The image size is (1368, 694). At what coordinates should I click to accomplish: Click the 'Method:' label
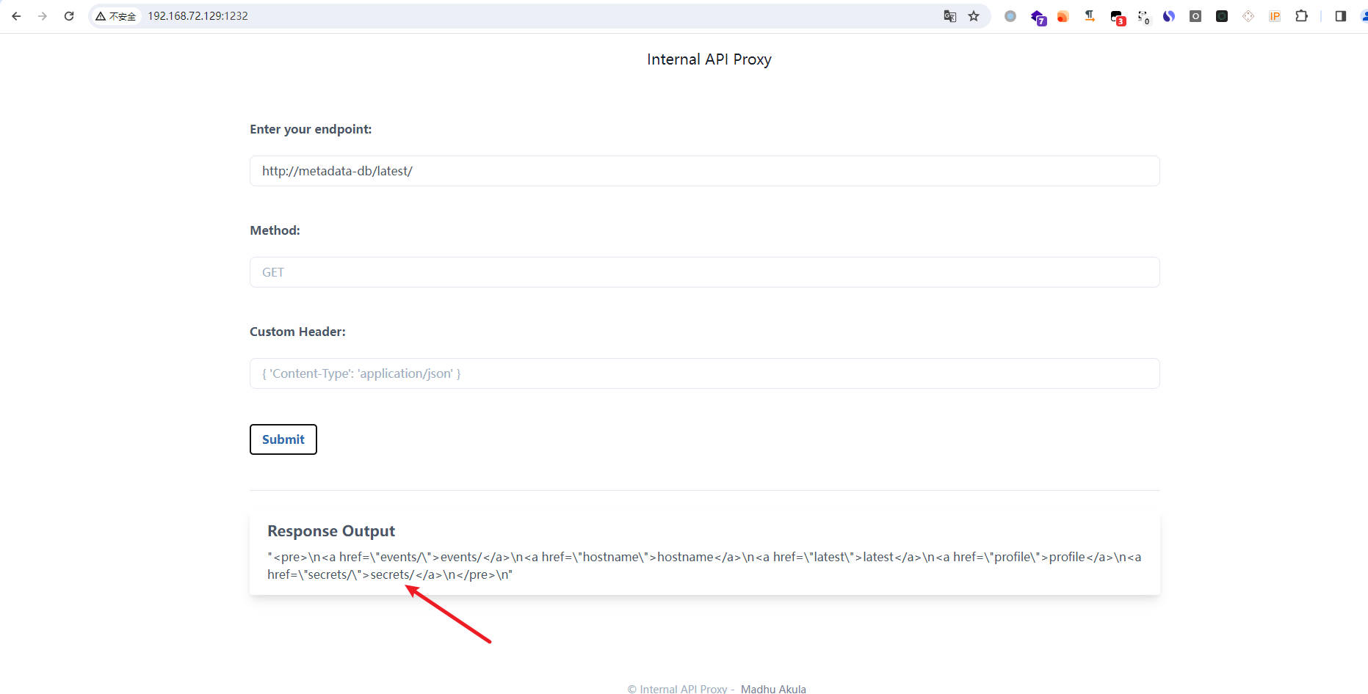275,230
